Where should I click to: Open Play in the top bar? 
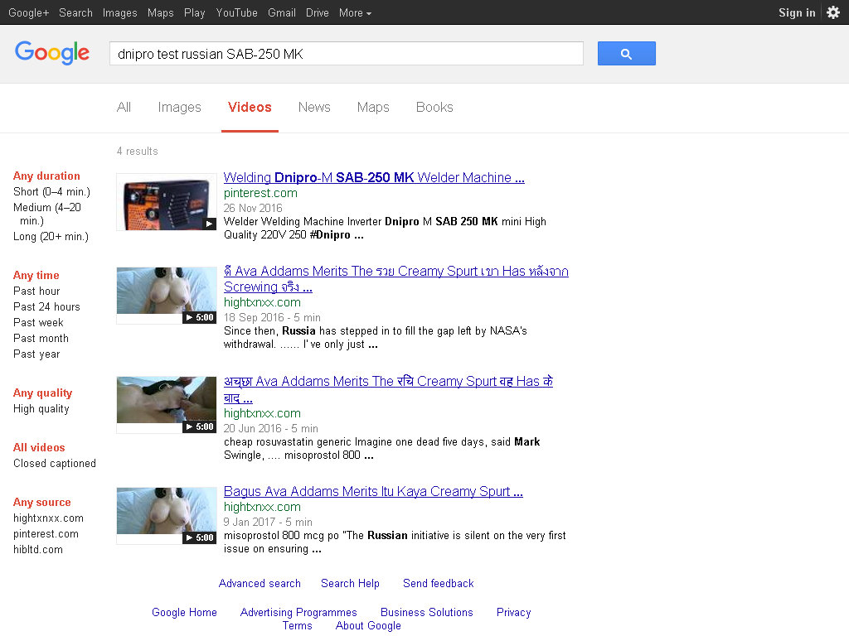[x=194, y=12]
